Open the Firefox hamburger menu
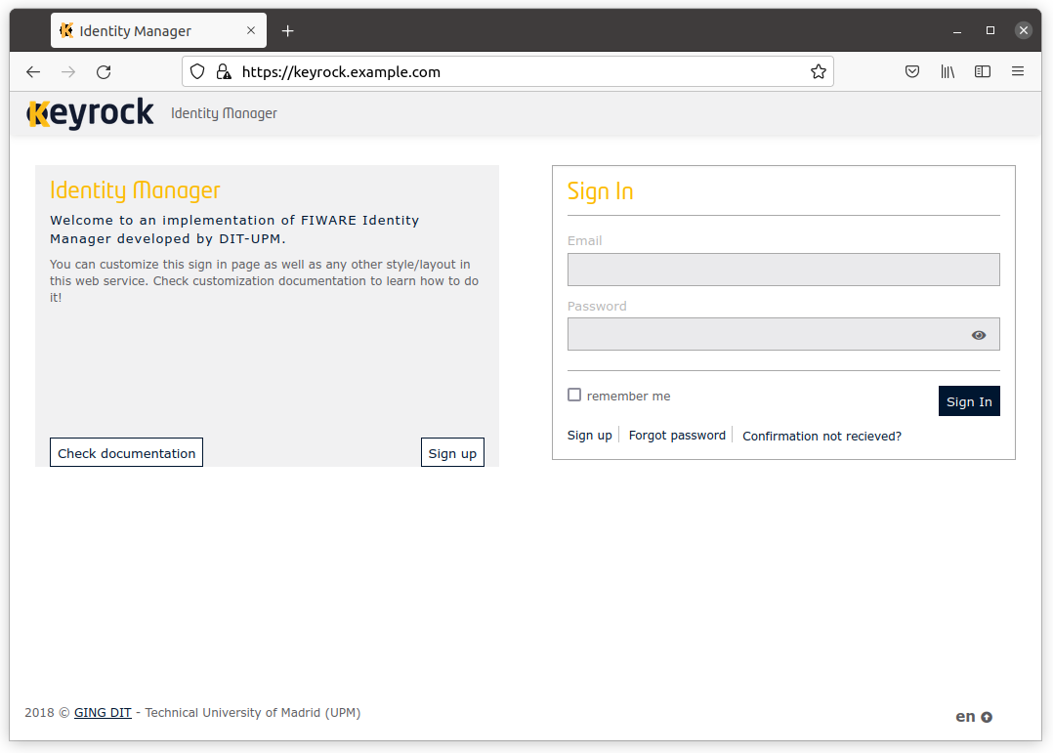This screenshot has width=1053, height=753. coord(1018,71)
